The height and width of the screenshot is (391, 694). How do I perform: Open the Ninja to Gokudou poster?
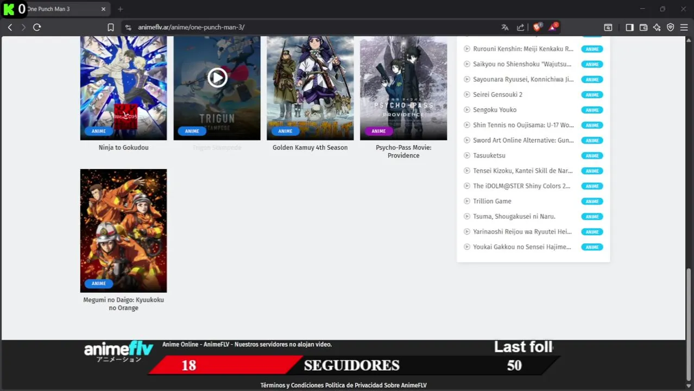click(x=124, y=88)
